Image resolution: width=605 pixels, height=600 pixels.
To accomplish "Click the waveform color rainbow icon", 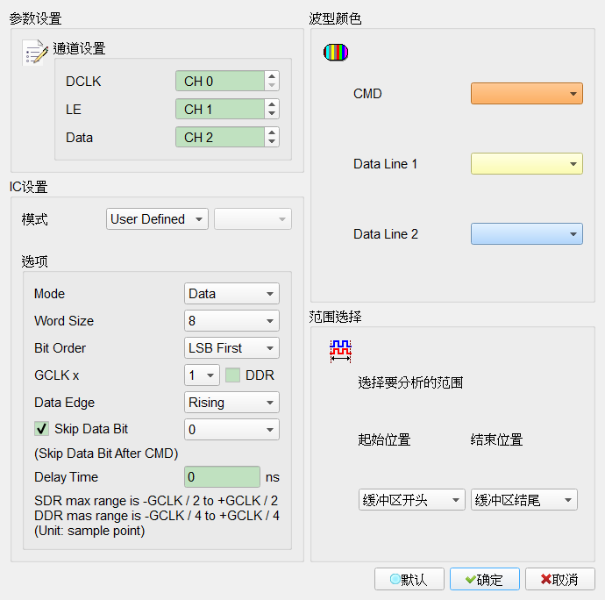I will point(336,52).
